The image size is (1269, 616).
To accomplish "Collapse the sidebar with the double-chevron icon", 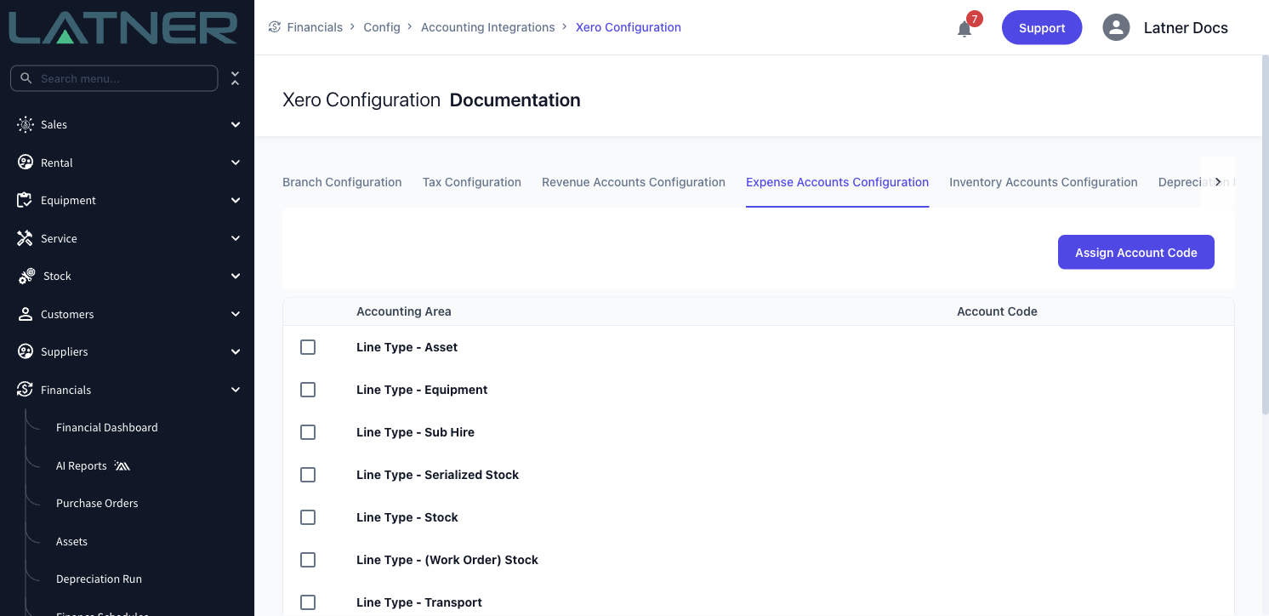I will click(236, 78).
